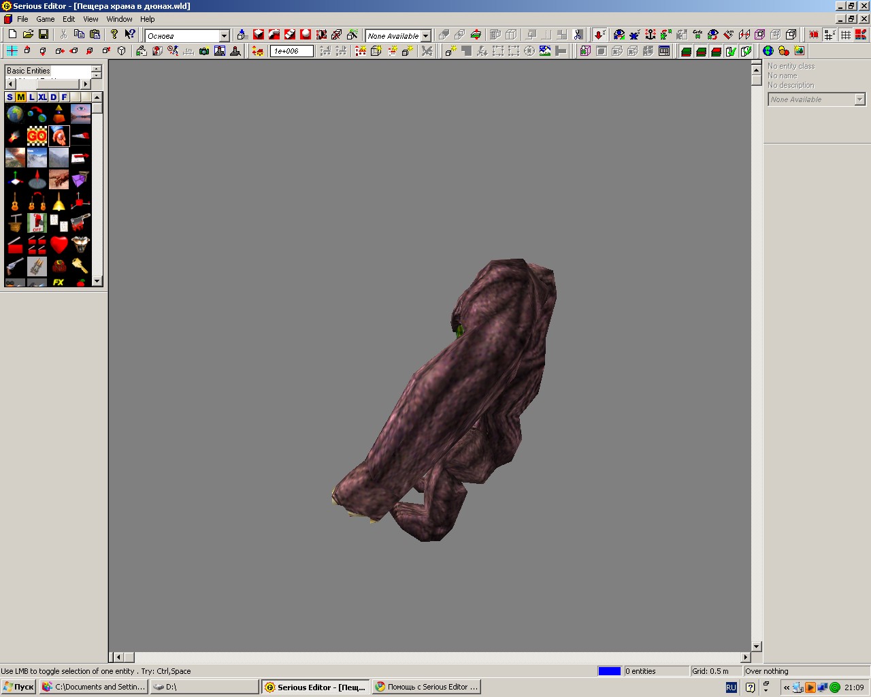Image resolution: width=871 pixels, height=697 pixels.
Task: Toggle the grid display icon
Action: [846, 34]
